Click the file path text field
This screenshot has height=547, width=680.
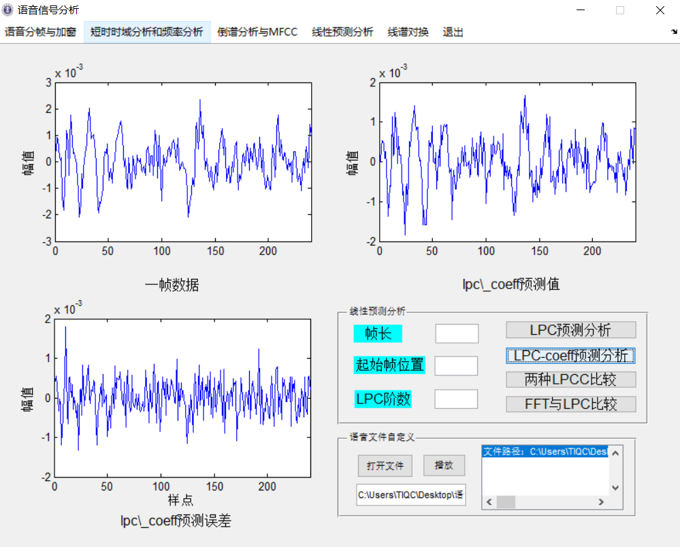click(410, 495)
